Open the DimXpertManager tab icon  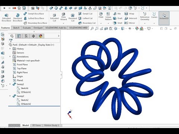click(33, 36)
